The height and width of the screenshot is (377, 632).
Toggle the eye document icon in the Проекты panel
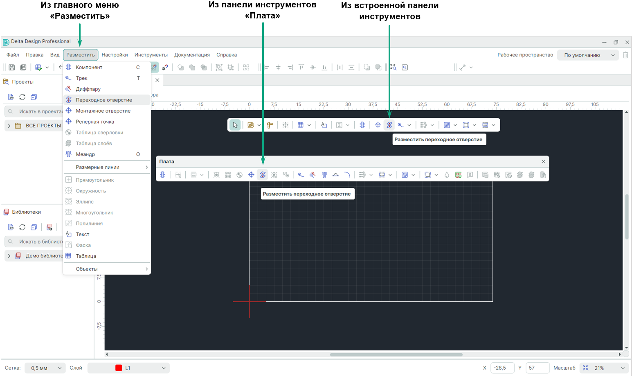pos(11,97)
